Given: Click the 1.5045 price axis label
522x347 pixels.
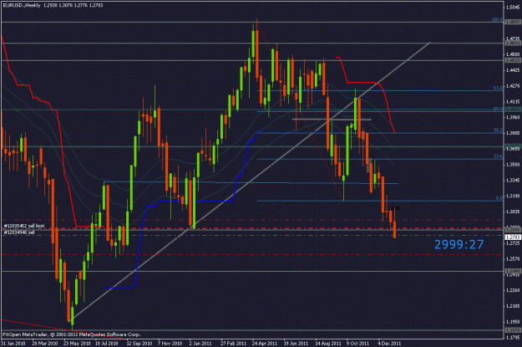Looking at the screenshot, I should (513, 7).
